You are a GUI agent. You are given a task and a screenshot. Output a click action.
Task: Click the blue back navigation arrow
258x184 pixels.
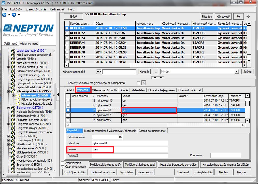click(x=4, y=15)
